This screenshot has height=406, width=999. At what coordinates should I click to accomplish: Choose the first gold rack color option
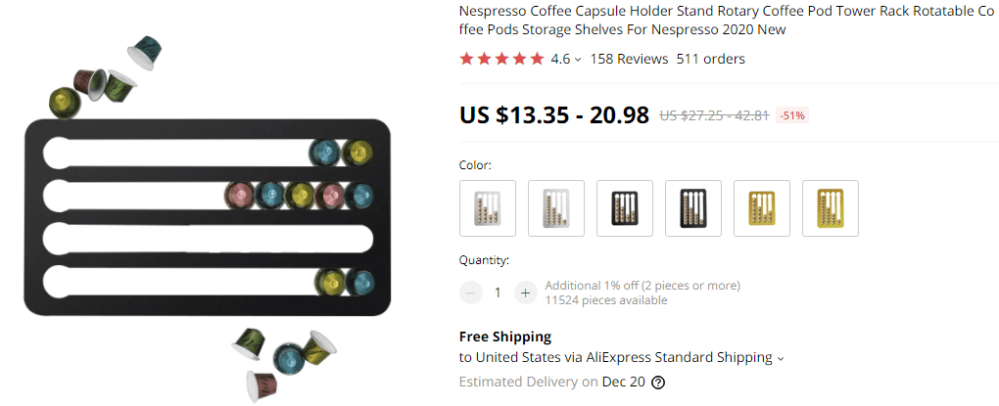tap(762, 208)
